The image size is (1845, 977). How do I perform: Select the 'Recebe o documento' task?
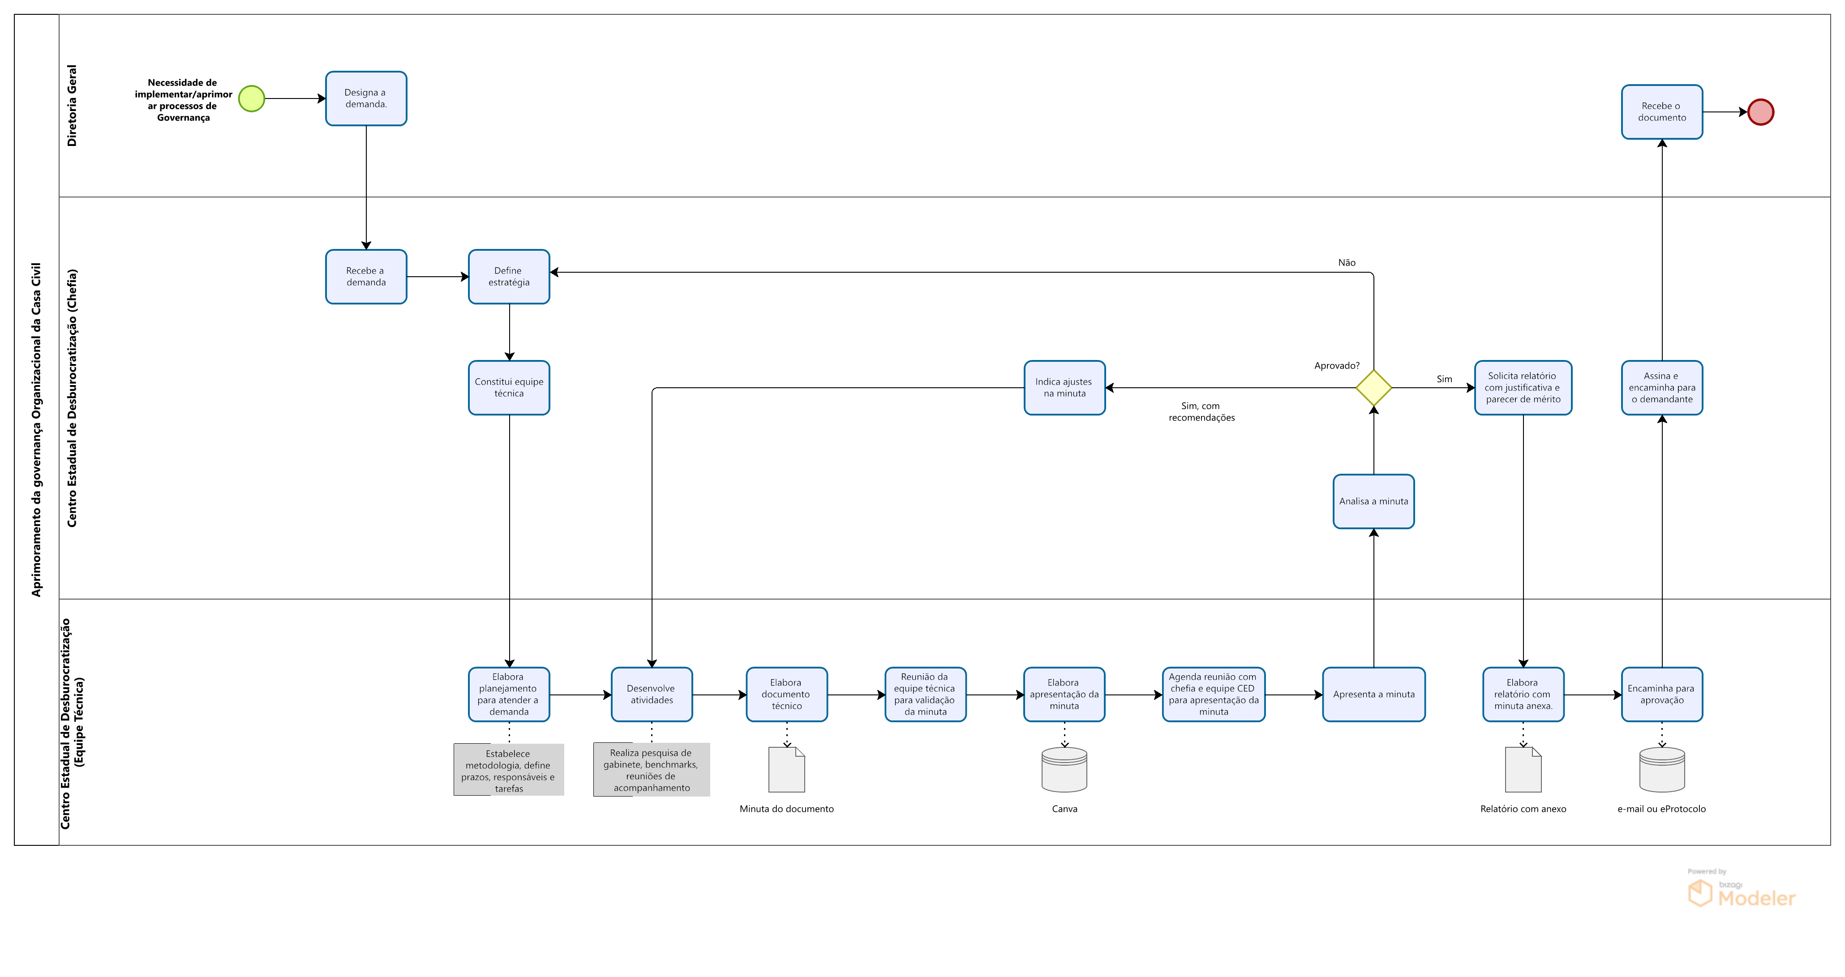pyautogui.click(x=1662, y=112)
